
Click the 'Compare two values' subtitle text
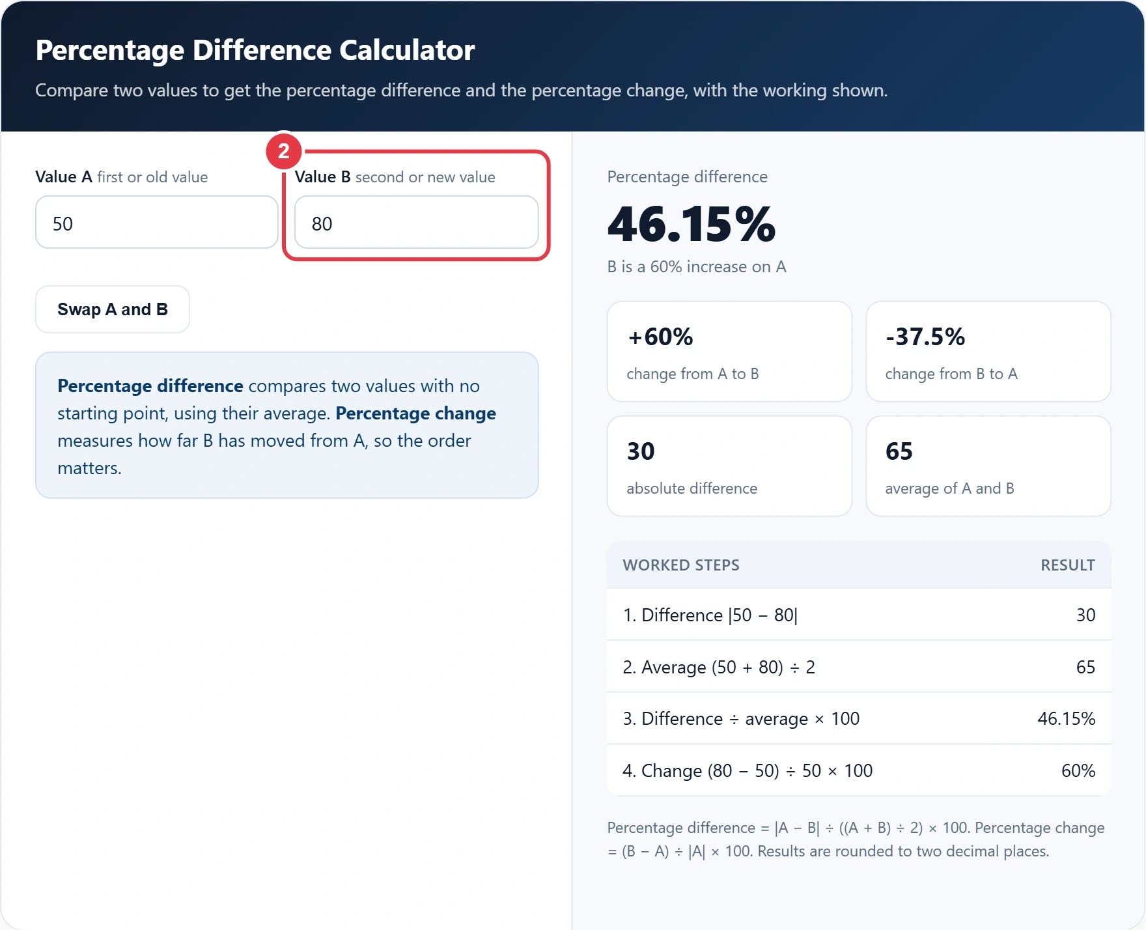(x=462, y=91)
